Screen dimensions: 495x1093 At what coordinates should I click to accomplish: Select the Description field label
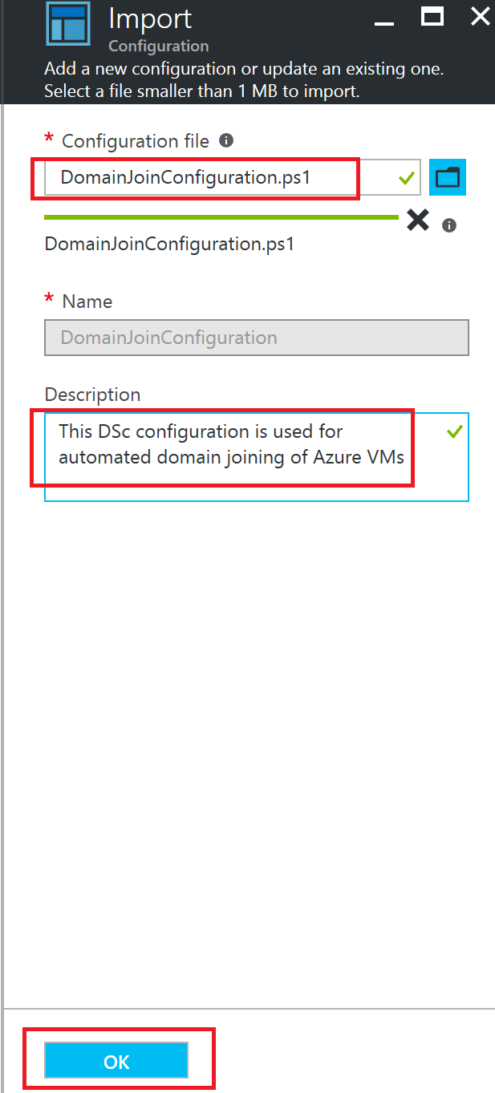coord(91,395)
